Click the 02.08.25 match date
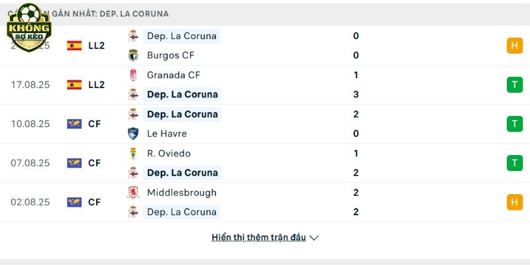The width and height of the screenshot is (530, 265). tap(30, 202)
